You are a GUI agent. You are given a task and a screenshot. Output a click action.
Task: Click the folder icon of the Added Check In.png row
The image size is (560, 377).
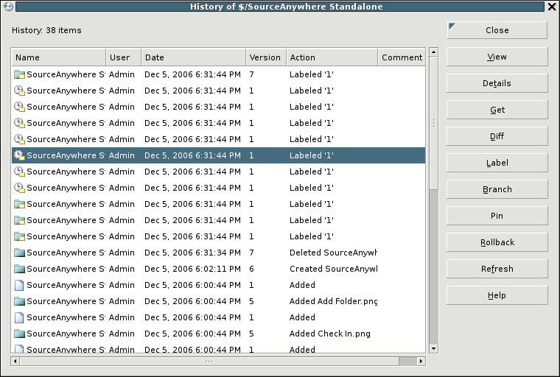19,334
